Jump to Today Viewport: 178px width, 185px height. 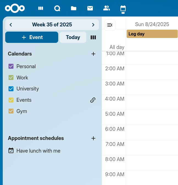click(x=73, y=37)
